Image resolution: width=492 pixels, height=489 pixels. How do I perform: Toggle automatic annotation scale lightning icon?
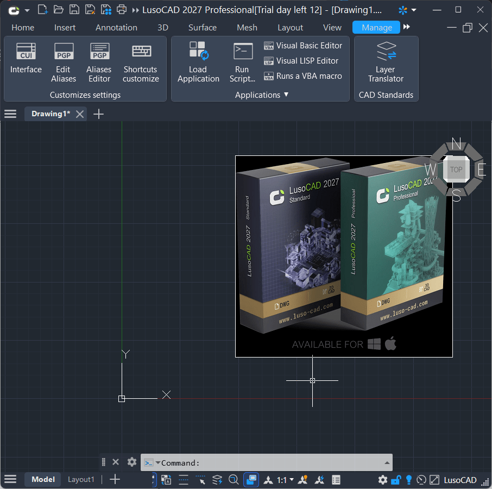point(319,480)
